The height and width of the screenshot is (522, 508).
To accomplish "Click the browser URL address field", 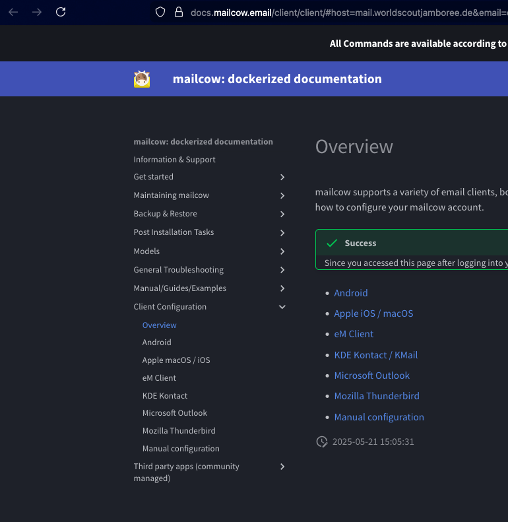I will point(343,12).
